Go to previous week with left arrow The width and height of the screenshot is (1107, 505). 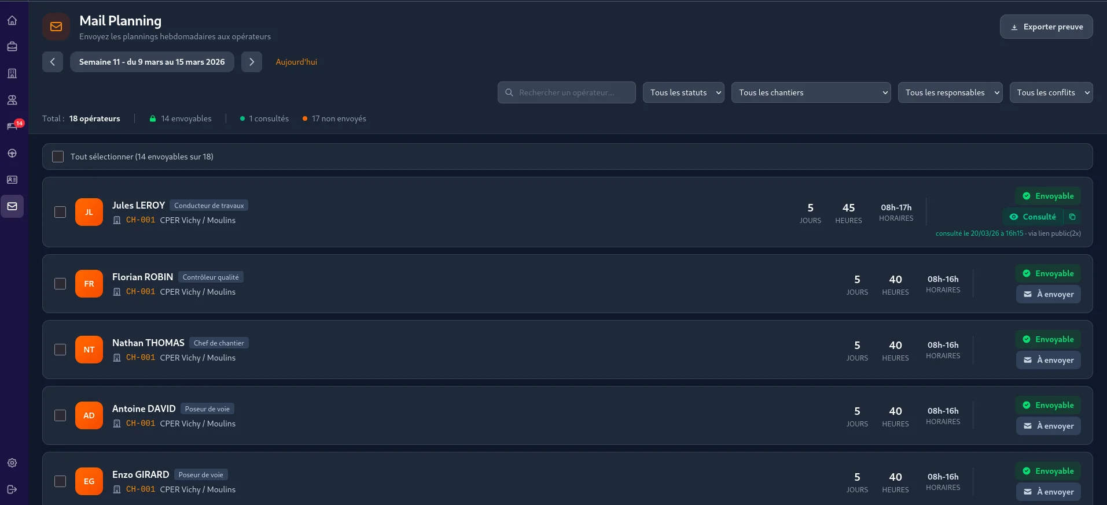[53, 62]
